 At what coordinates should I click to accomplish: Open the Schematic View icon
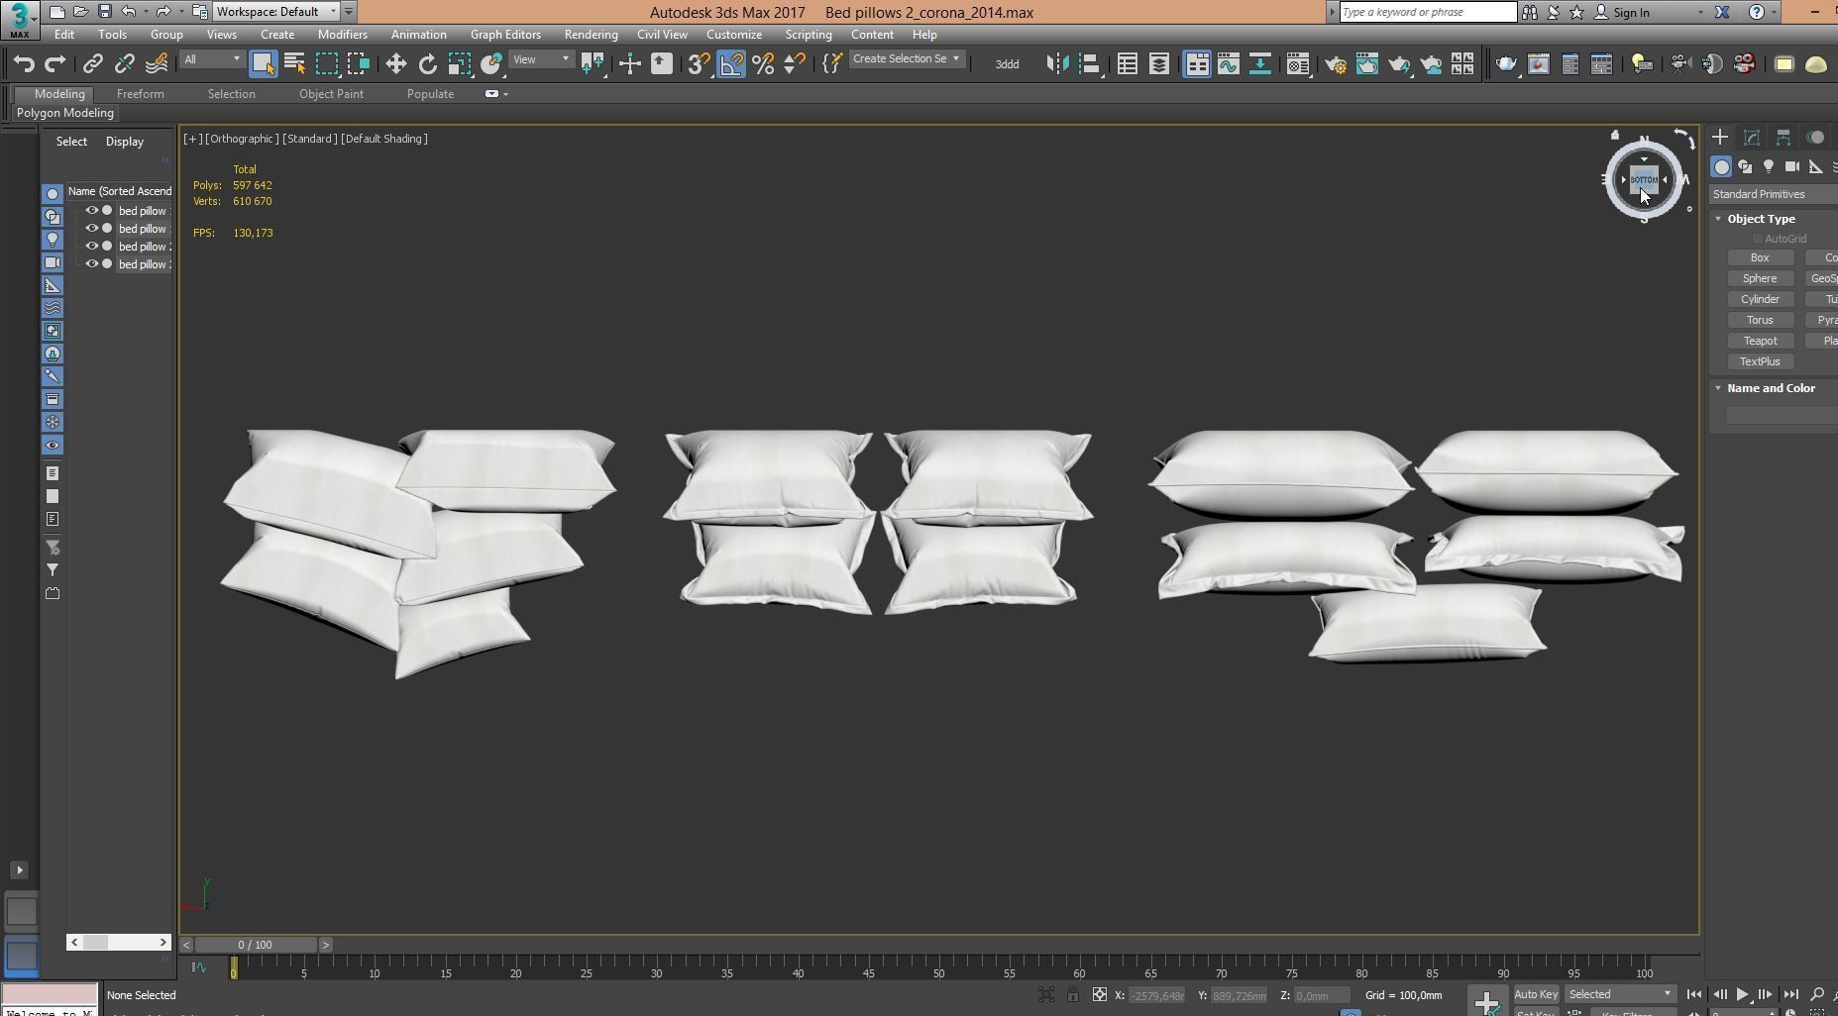[1259, 64]
